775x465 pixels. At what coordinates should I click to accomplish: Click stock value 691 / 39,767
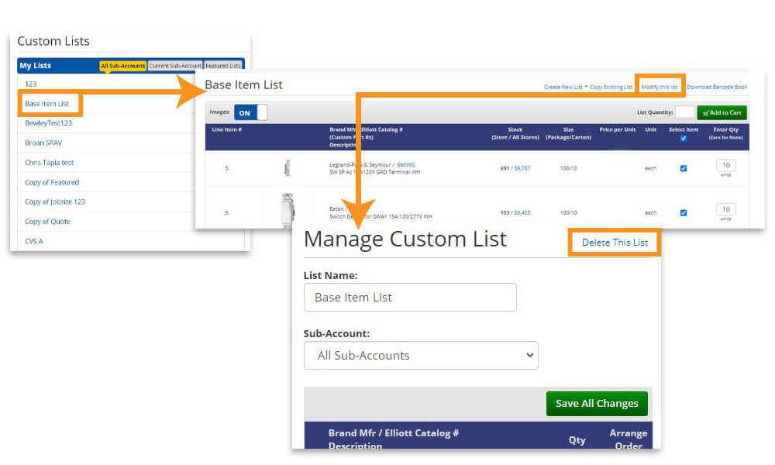[515, 168]
